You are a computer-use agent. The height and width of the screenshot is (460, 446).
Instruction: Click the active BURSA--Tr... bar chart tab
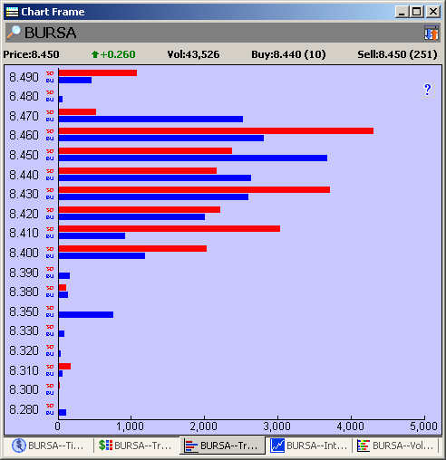(x=222, y=446)
